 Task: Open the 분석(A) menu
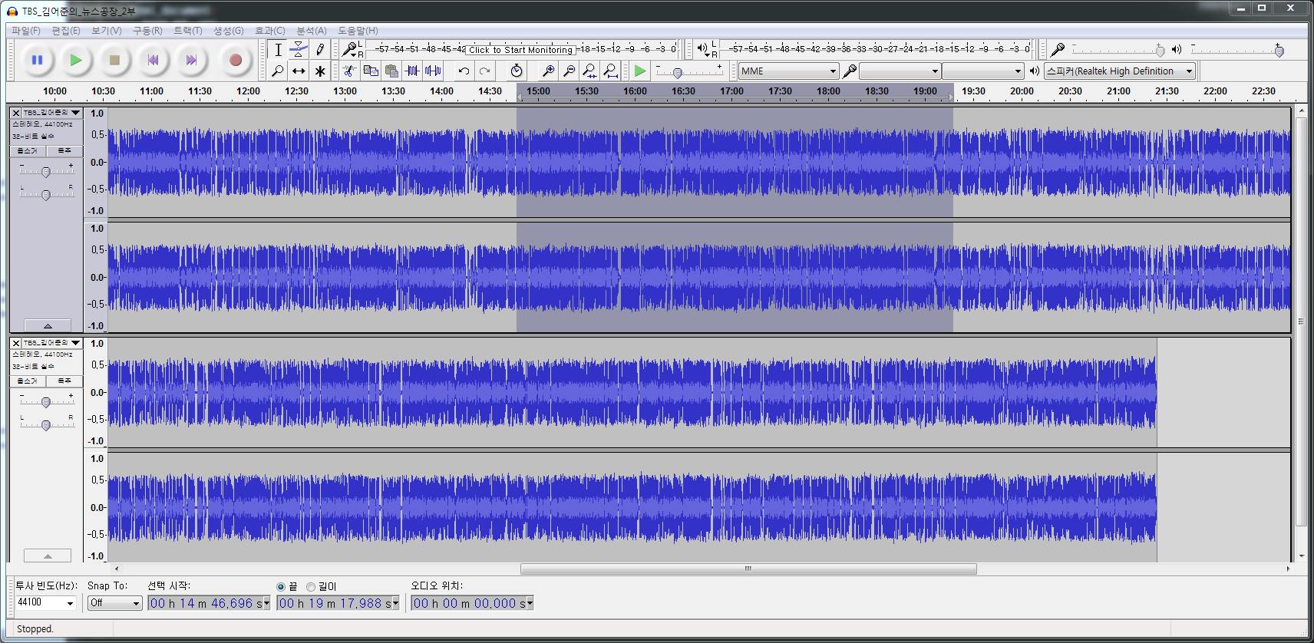(x=311, y=31)
